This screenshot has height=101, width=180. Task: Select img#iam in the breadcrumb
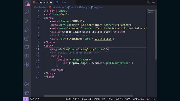98,8
